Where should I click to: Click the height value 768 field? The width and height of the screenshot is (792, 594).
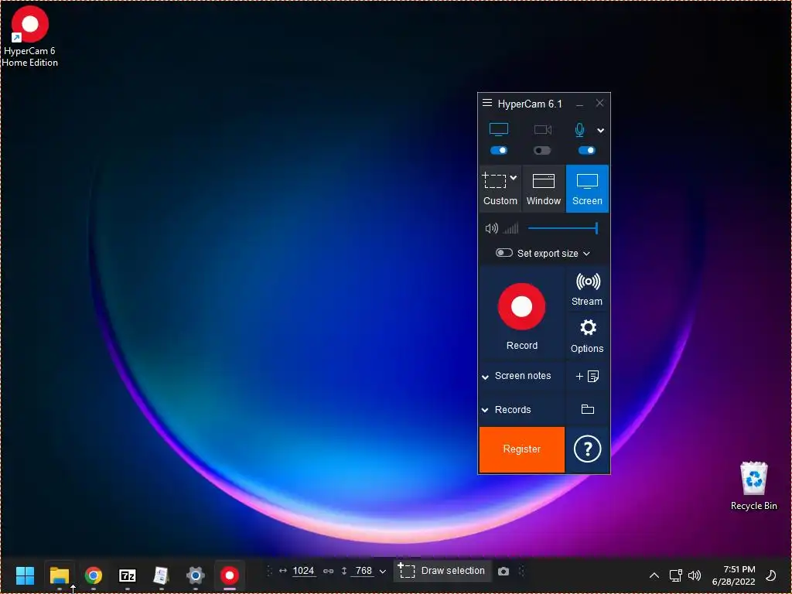tap(364, 571)
